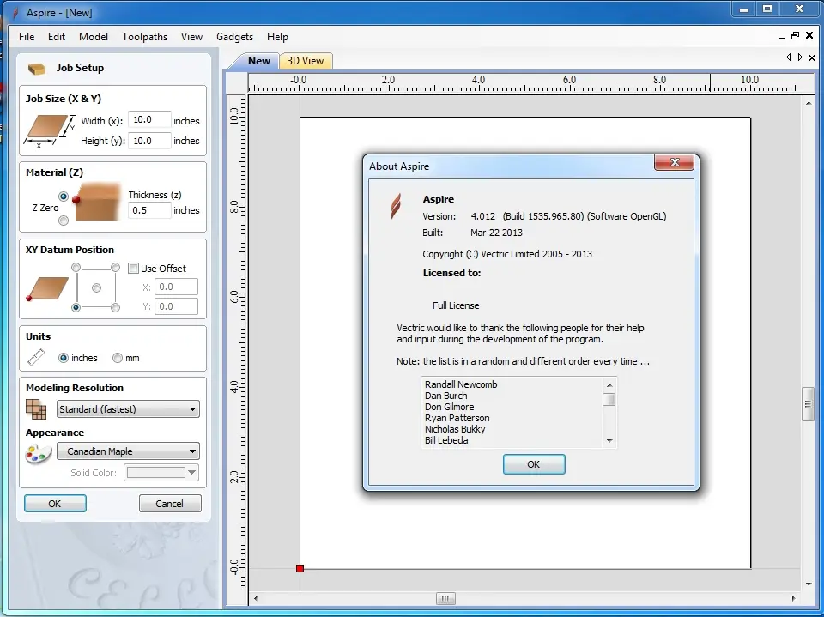Viewport: 824px width, 617px height.
Task: Open the Edit menu
Action: (57, 37)
